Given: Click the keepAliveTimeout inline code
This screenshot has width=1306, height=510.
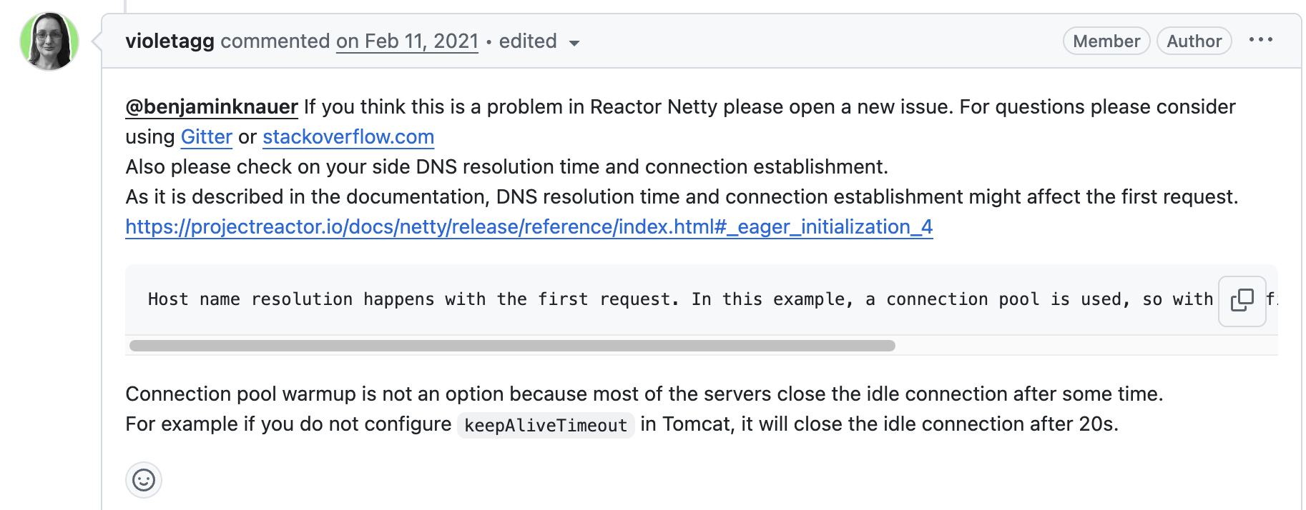Looking at the screenshot, I should click(545, 426).
